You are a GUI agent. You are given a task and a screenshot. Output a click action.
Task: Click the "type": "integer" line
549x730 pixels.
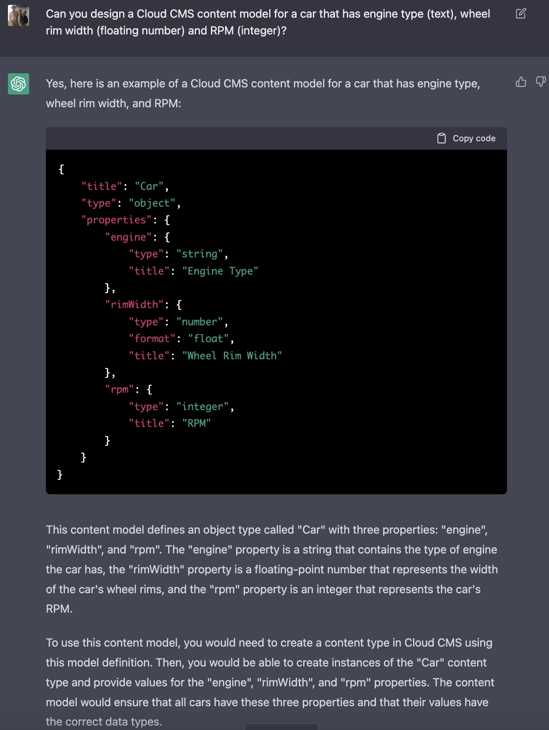(181, 406)
